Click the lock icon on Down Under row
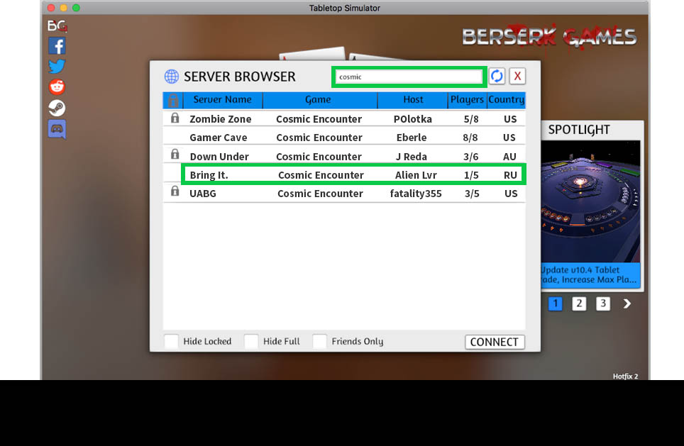The image size is (684, 446). tap(175, 154)
